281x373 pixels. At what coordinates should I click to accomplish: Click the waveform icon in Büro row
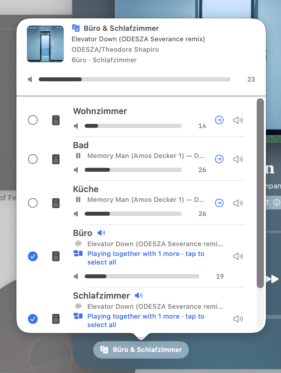click(78, 244)
